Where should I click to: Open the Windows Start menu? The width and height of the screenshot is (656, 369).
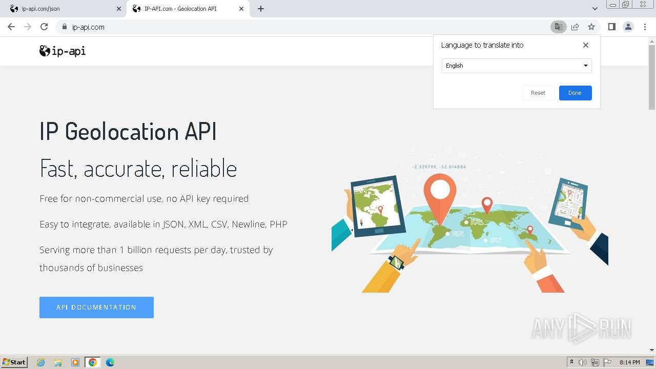pos(14,362)
